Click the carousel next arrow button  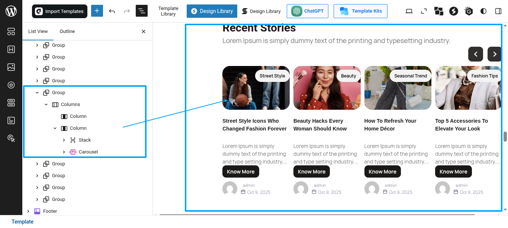coord(495,54)
